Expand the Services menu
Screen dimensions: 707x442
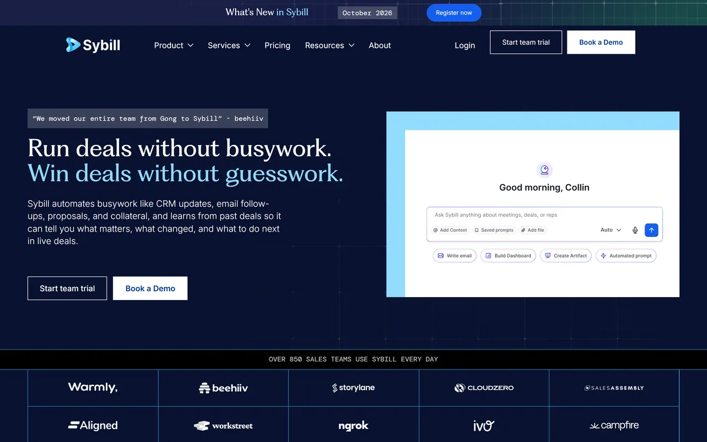tap(229, 45)
